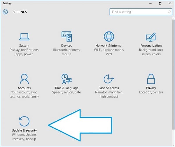Click 'Windows Update, recovery, backup' description

click(24, 137)
